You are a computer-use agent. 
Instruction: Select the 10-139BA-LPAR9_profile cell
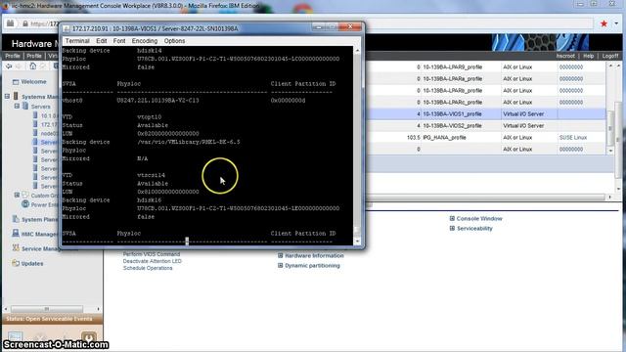[x=452, y=67]
